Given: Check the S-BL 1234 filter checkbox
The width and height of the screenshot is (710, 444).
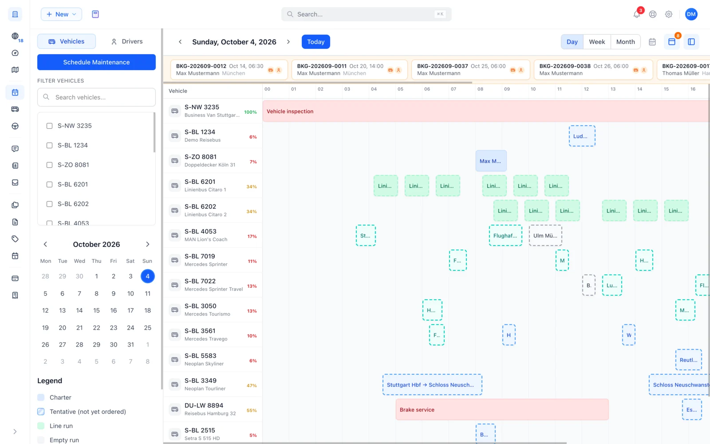Looking at the screenshot, I should (50, 145).
